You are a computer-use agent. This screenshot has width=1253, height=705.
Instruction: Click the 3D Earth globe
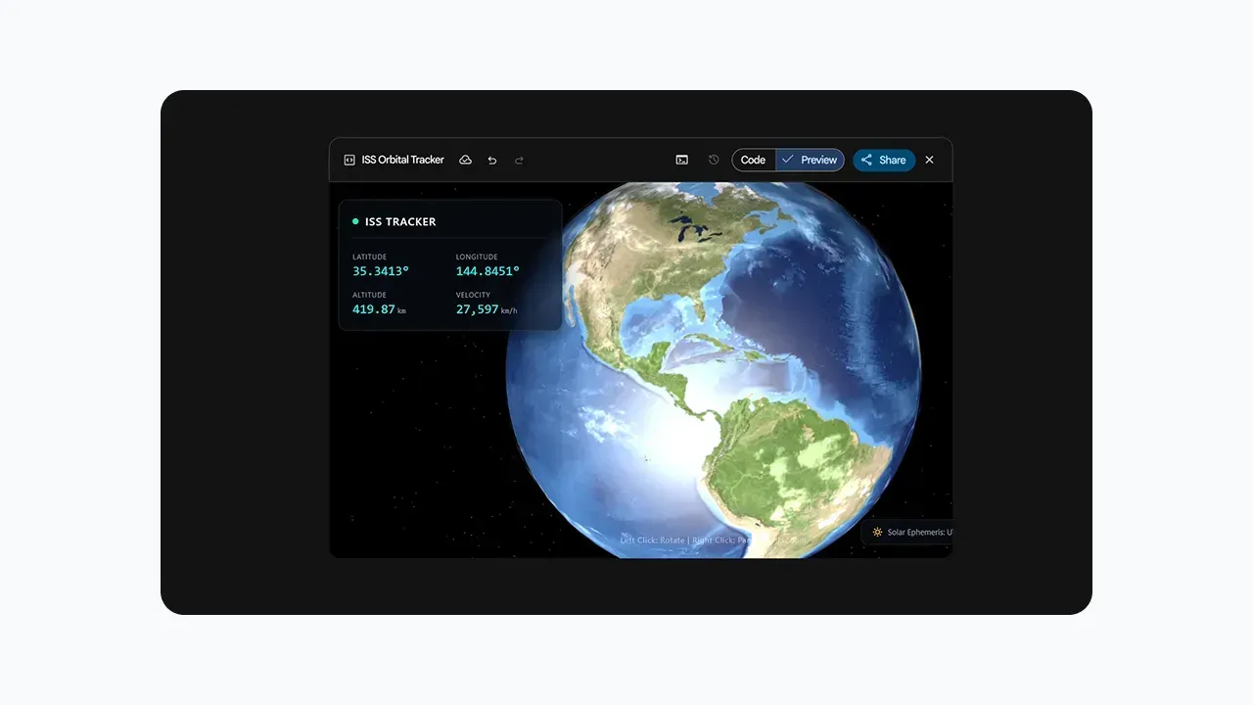click(713, 370)
